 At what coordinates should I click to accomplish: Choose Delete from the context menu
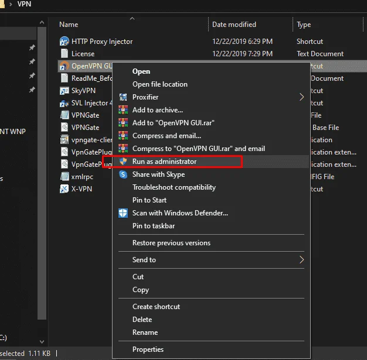click(x=142, y=320)
